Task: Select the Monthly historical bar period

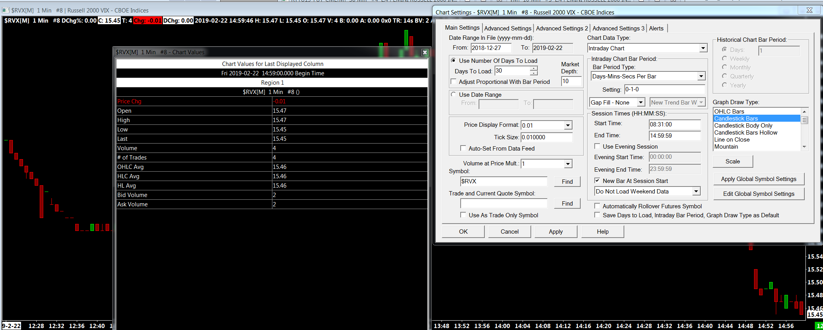Action: point(724,67)
